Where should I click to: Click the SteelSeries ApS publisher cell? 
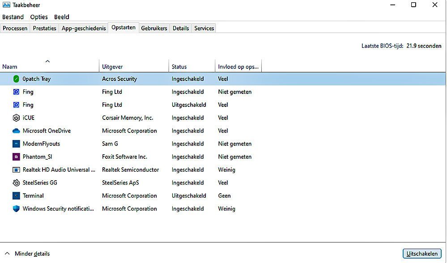pyautogui.click(x=120, y=182)
